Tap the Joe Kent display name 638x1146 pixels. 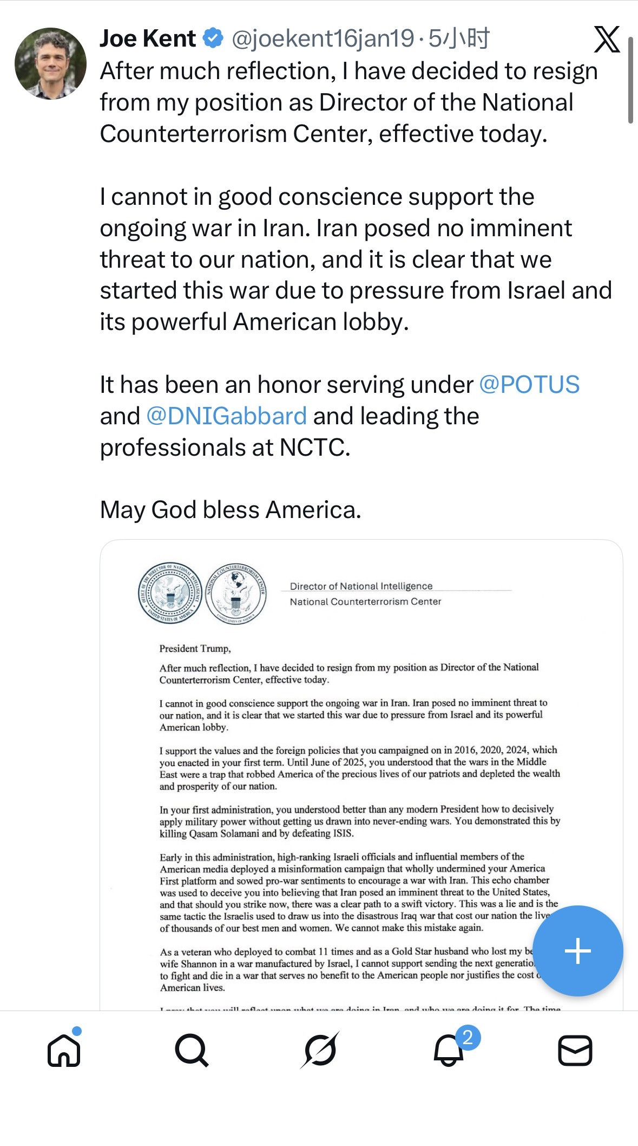(x=148, y=38)
